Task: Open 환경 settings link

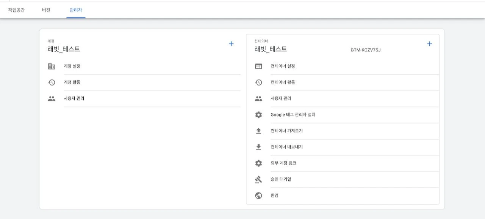Action: (275, 196)
